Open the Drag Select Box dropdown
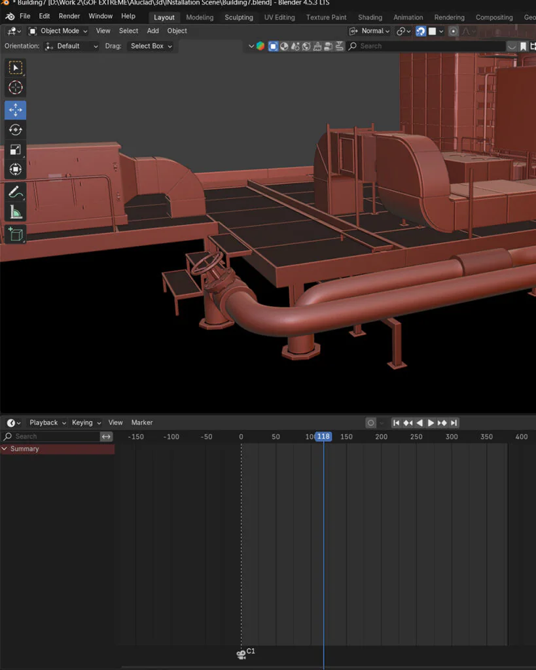 point(151,46)
